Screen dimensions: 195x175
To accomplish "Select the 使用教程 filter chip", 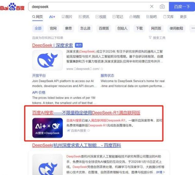I will [x=176, y=28].
